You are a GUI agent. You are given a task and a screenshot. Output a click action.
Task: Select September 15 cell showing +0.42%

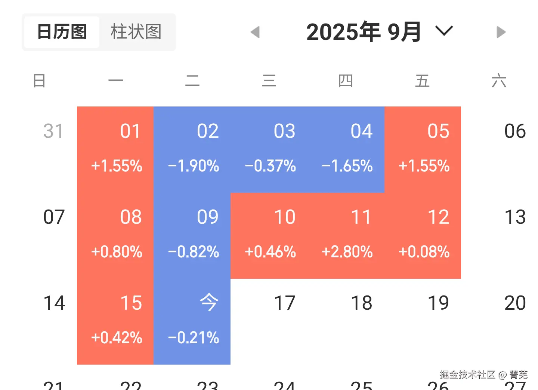(x=115, y=321)
